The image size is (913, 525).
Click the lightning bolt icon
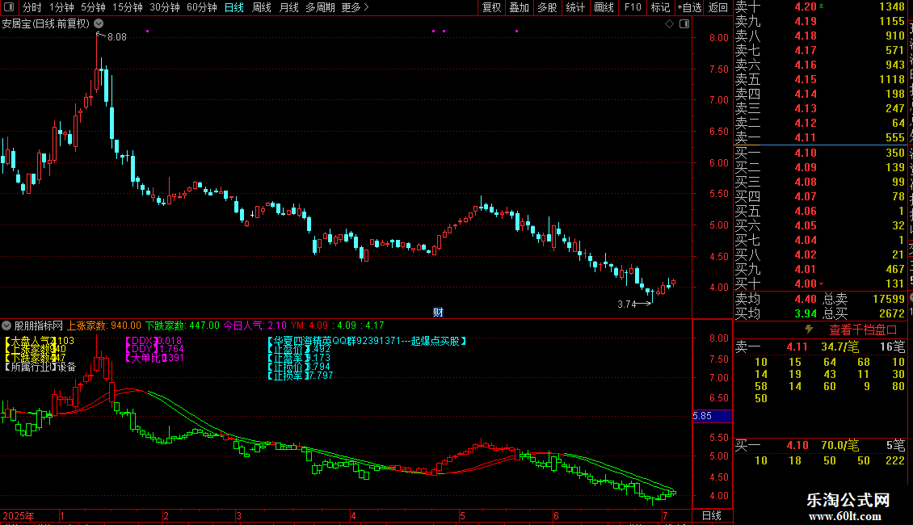(809, 330)
